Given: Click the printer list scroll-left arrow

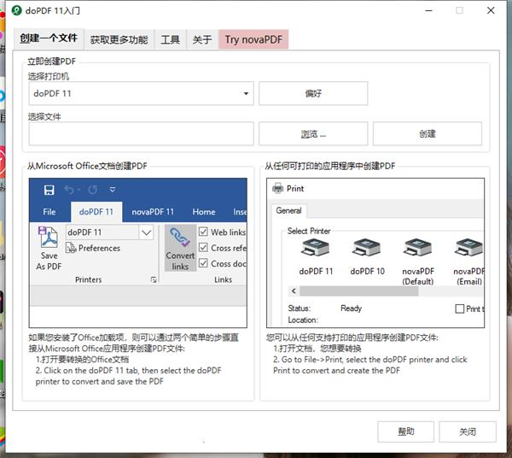Looking at the screenshot, I should click(294, 291).
